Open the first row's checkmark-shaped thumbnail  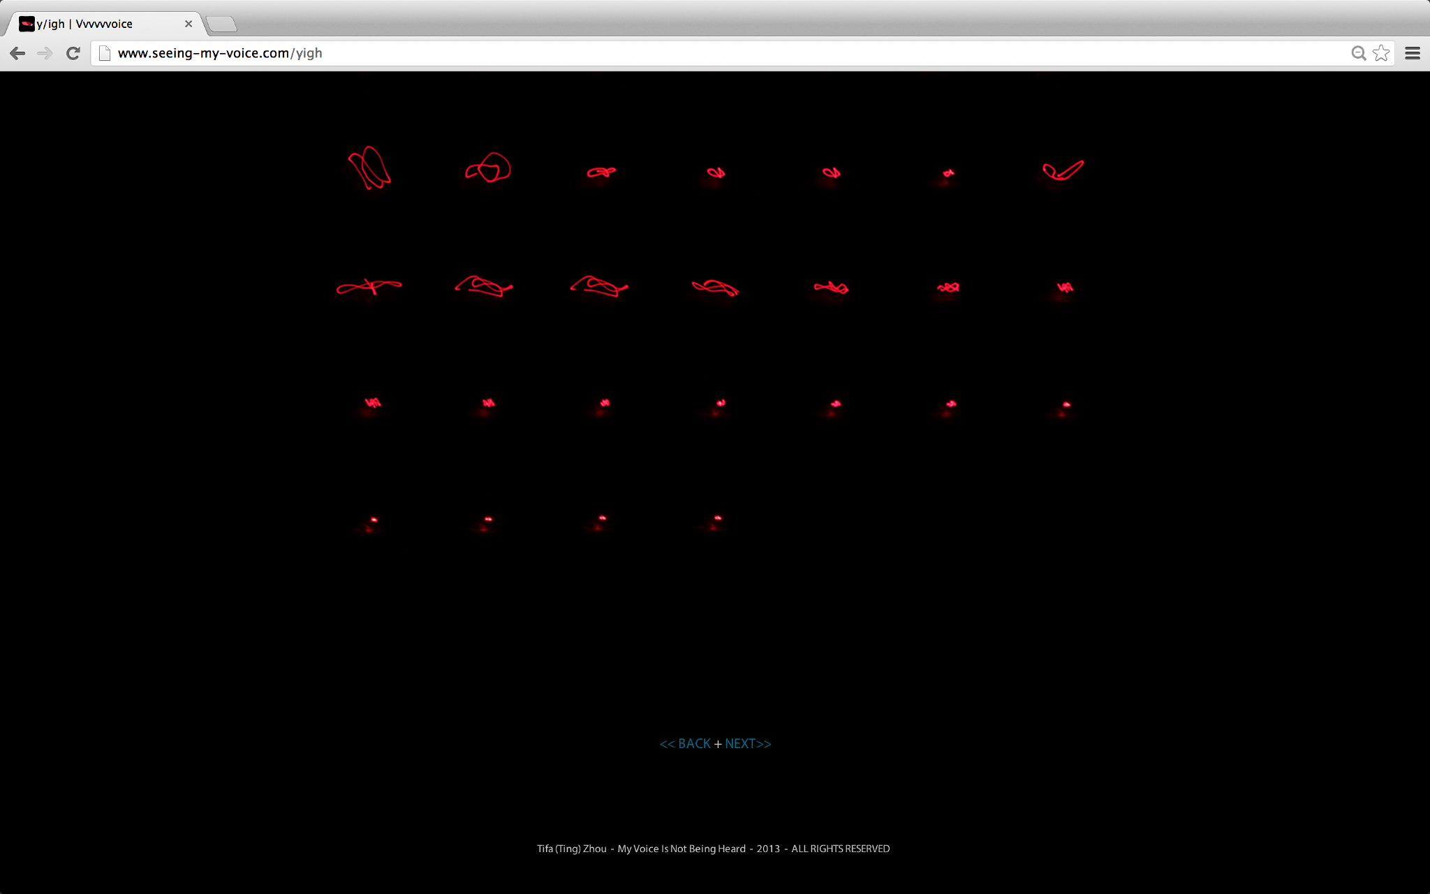point(1063,170)
